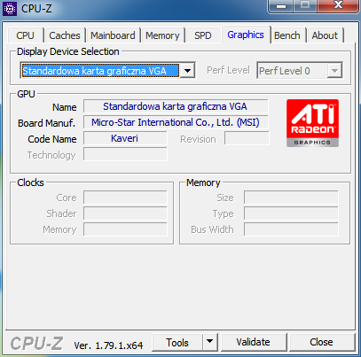Screen dimensions: 361x357
Task: Minimize the CPU-Z window
Action: (281, 6)
